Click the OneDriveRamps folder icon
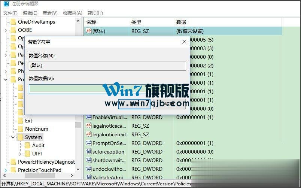This screenshot has width=301, height=188. pos(13,22)
